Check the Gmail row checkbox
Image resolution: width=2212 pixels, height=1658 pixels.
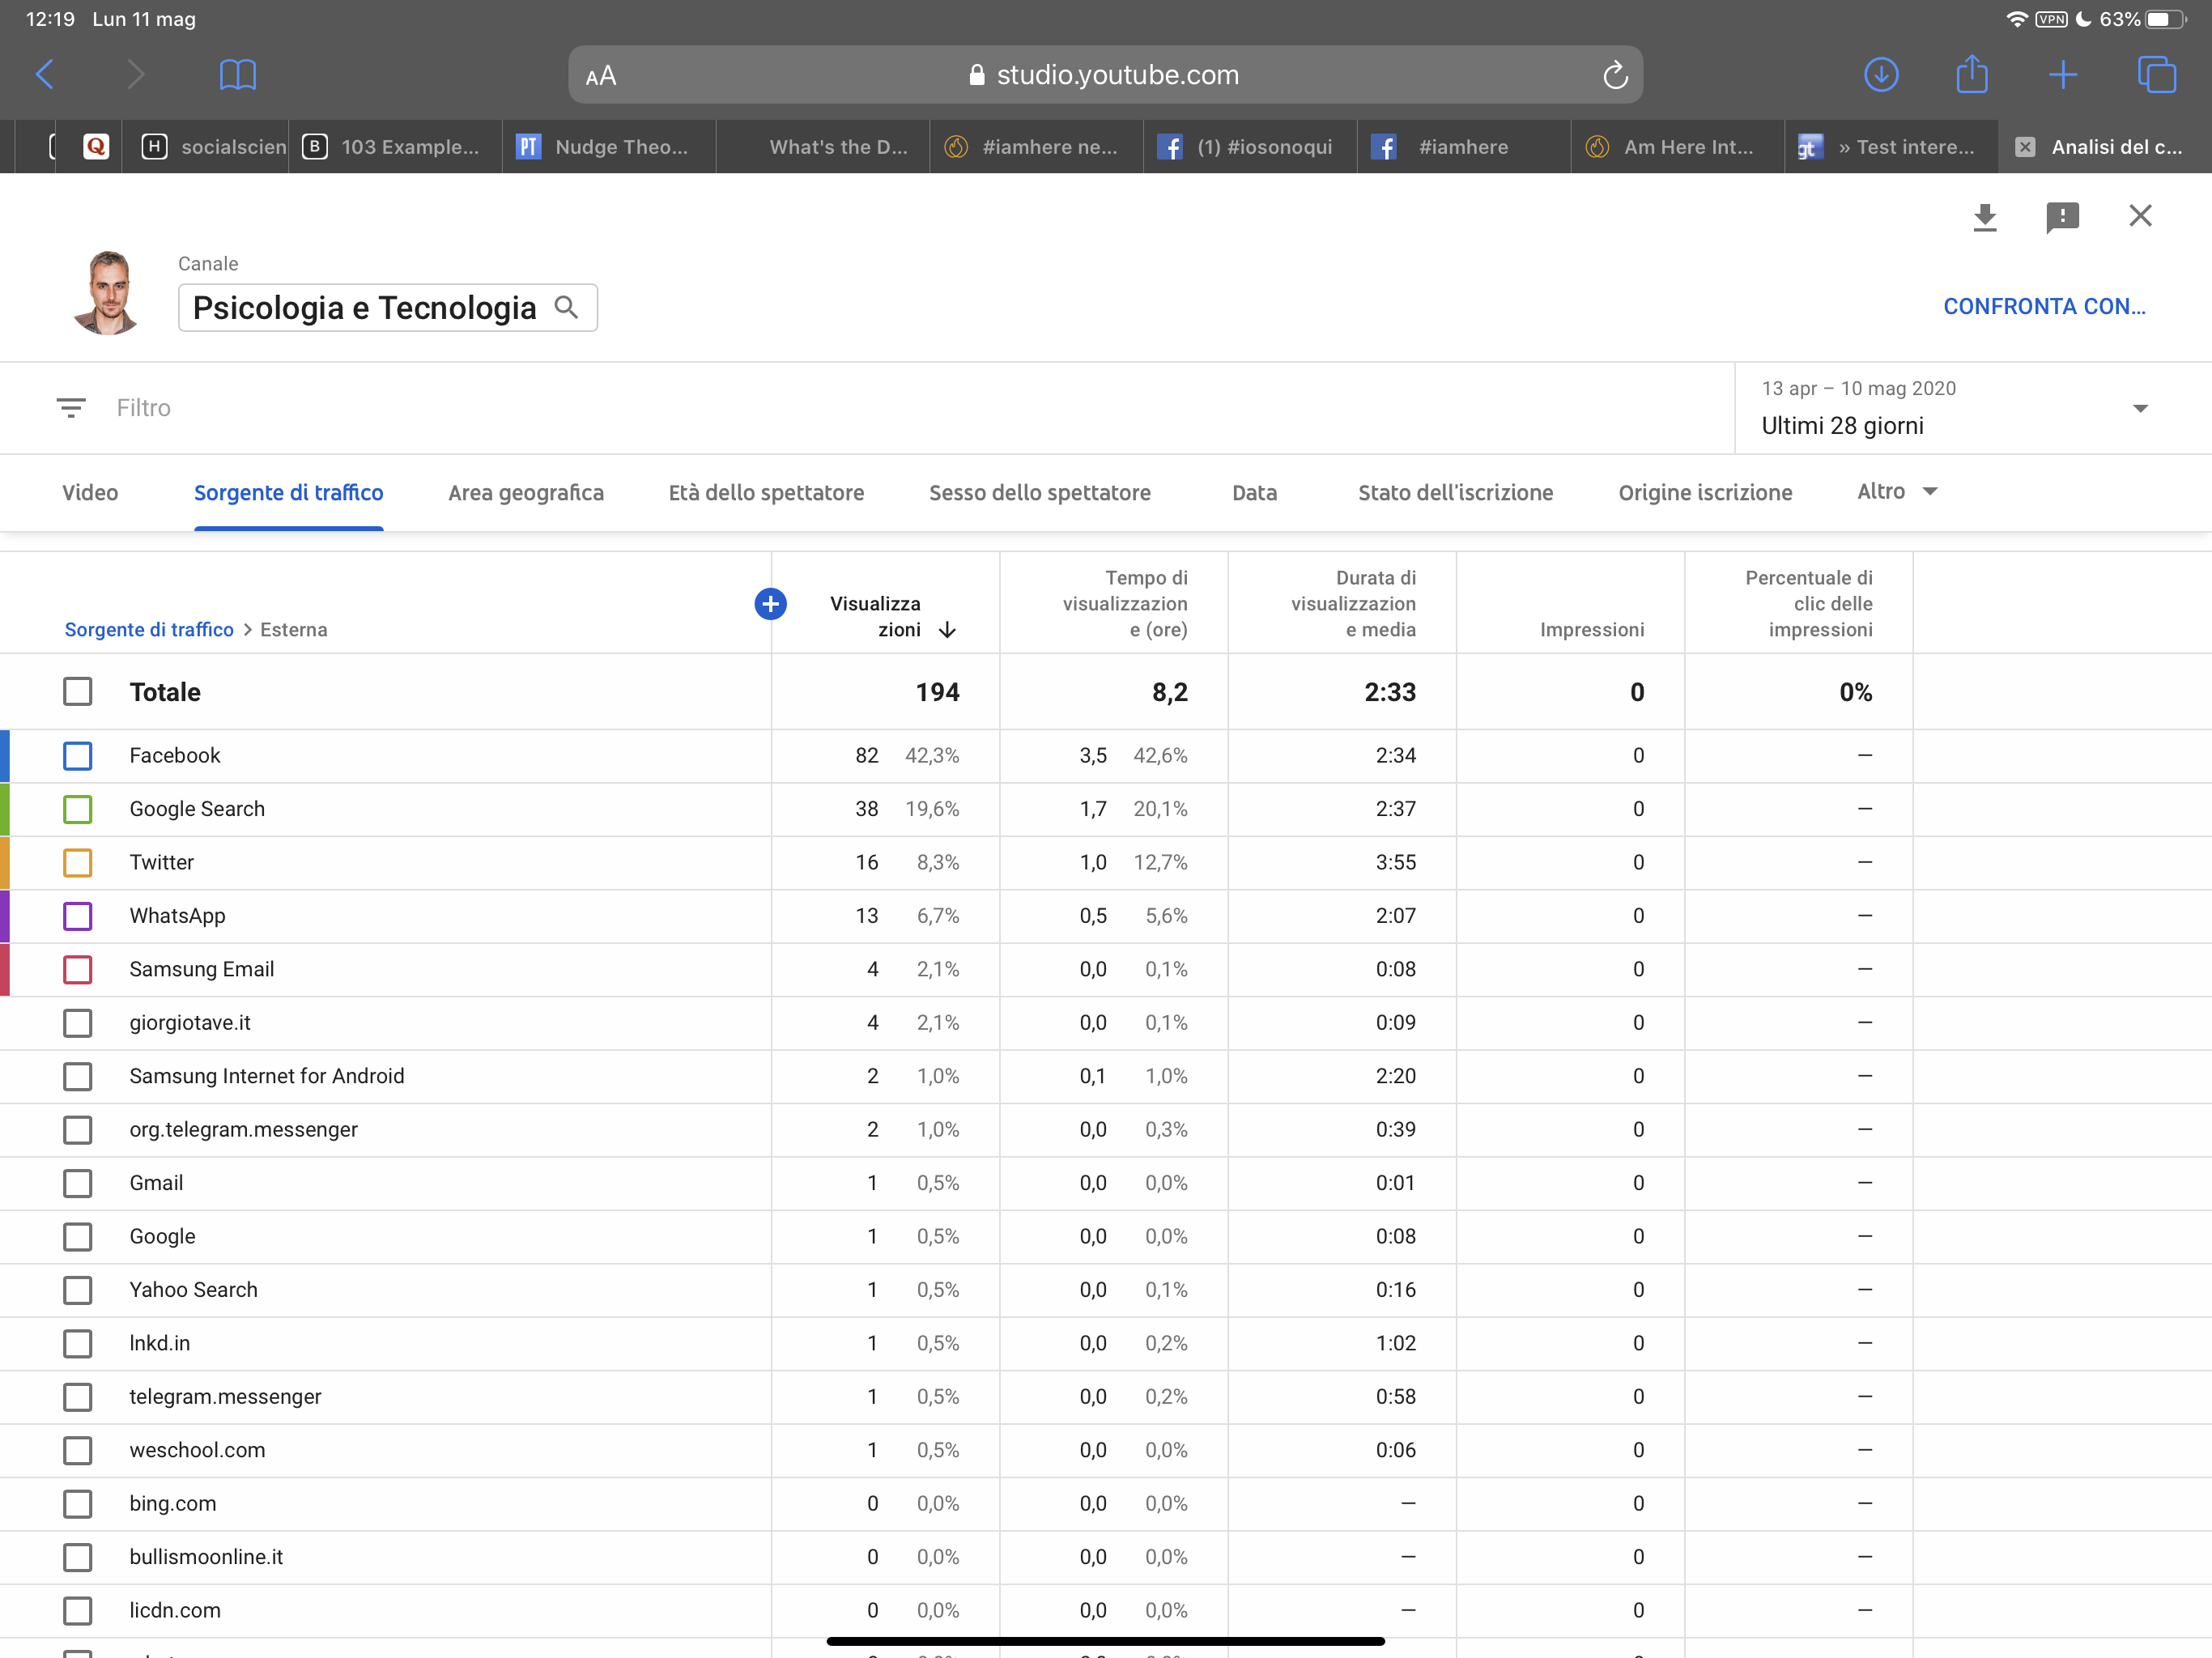(77, 1183)
